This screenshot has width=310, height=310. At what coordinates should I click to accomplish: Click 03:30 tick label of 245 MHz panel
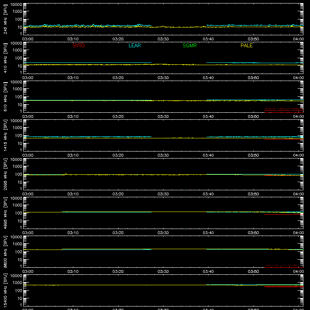click(163, 39)
